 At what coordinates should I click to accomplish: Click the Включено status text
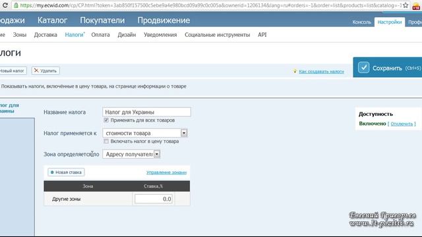373,124
